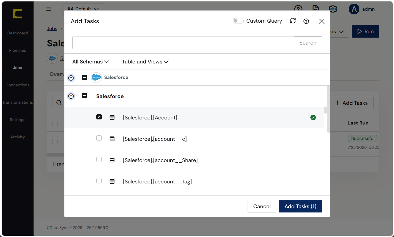Go to Activity in sidebar
Screen dimensions: 394x237
pos(18,137)
